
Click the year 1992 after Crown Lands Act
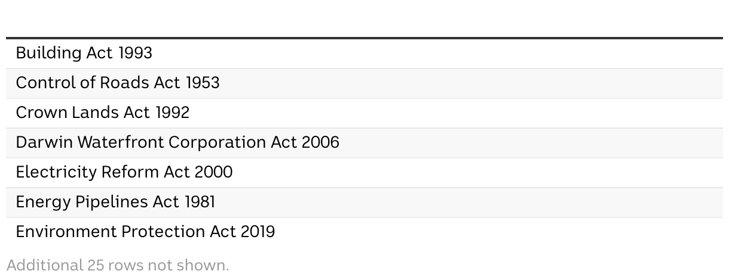[172, 113]
